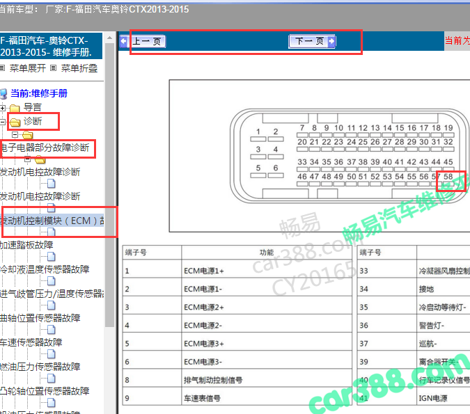Collapse the 电子电器部分故障诊断 subtree toggle
The height and width of the screenshot is (414, 470).
point(15,135)
